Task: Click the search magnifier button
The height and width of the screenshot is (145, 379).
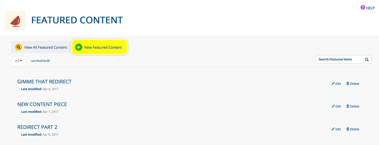Action: pyautogui.click(x=367, y=59)
